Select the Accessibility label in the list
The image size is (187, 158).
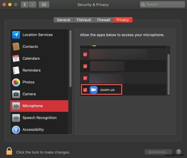click(x=33, y=130)
